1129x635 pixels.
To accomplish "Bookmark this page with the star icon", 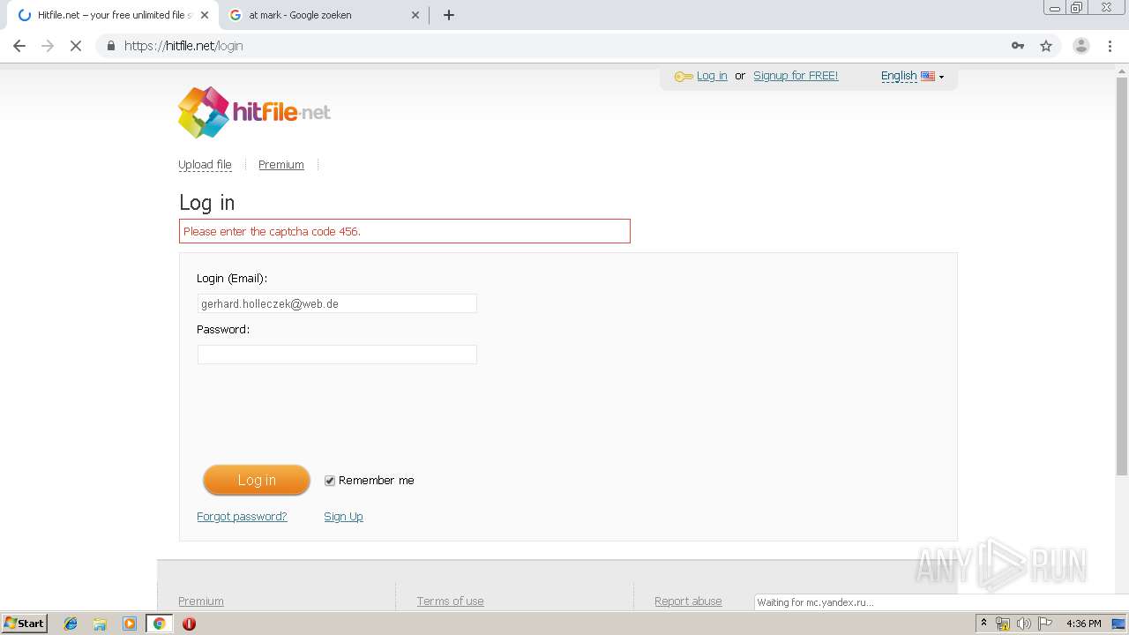I will point(1046,46).
